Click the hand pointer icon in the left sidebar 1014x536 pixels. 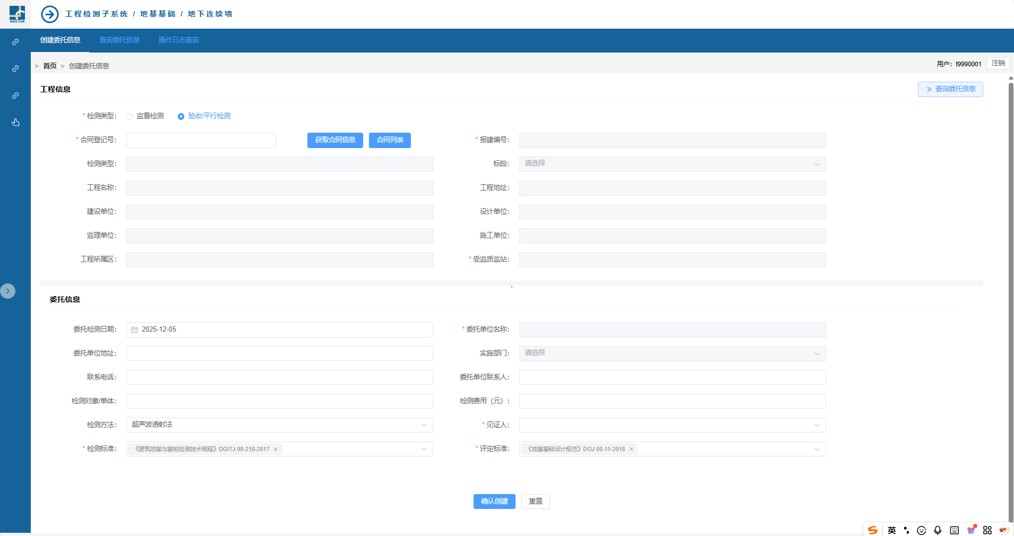(x=15, y=123)
